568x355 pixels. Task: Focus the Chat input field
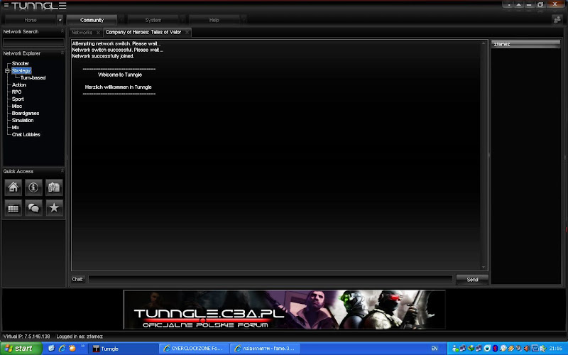271,279
